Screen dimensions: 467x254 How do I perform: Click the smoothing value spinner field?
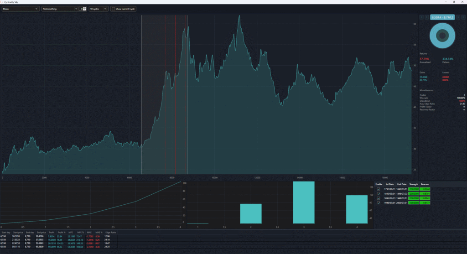tap(81, 9)
